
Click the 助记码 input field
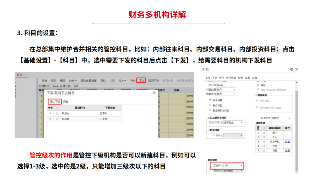[x=226, y=85]
